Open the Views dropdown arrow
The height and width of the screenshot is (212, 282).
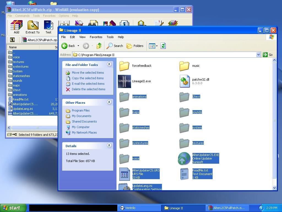click(x=157, y=46)
